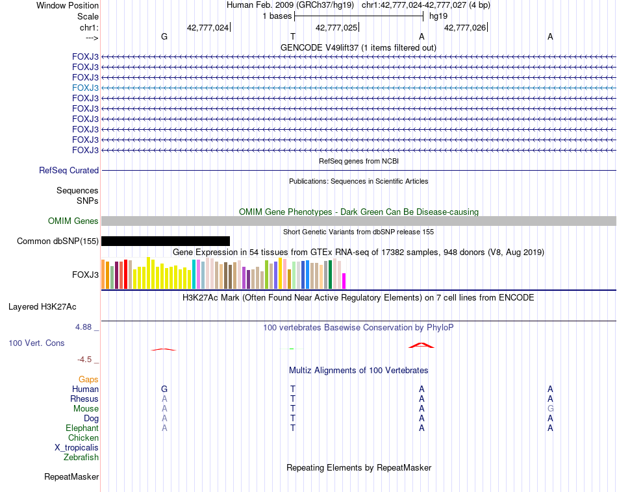
Task: Click the RepeatMasker track label
Action: click(71, 476)
